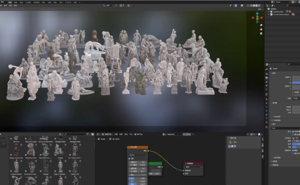Screen dimensions: 300x185
Task: Click the hand pan-view gizmo icon
Action: tap(261, 29)
